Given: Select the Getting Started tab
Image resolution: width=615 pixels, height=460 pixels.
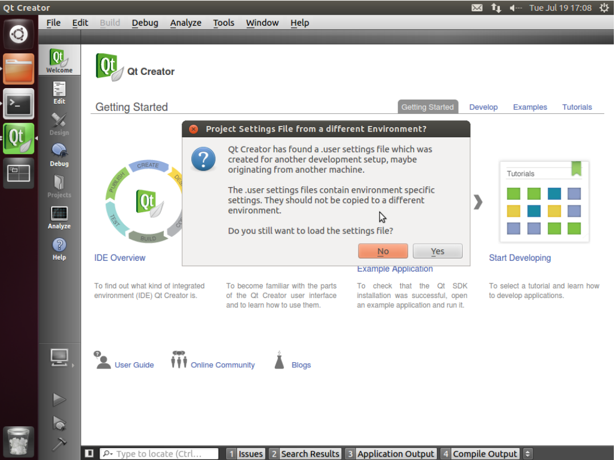Looking at the screenshot, I should (428, 107).
